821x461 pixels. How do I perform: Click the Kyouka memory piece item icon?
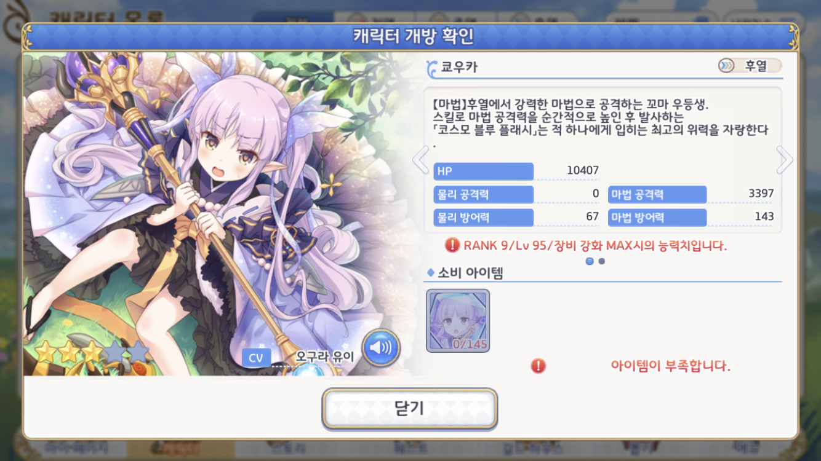tap(458, 321)
